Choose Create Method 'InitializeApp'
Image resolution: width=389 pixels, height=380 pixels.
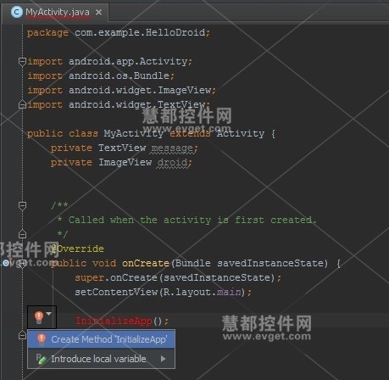point(101,339)
